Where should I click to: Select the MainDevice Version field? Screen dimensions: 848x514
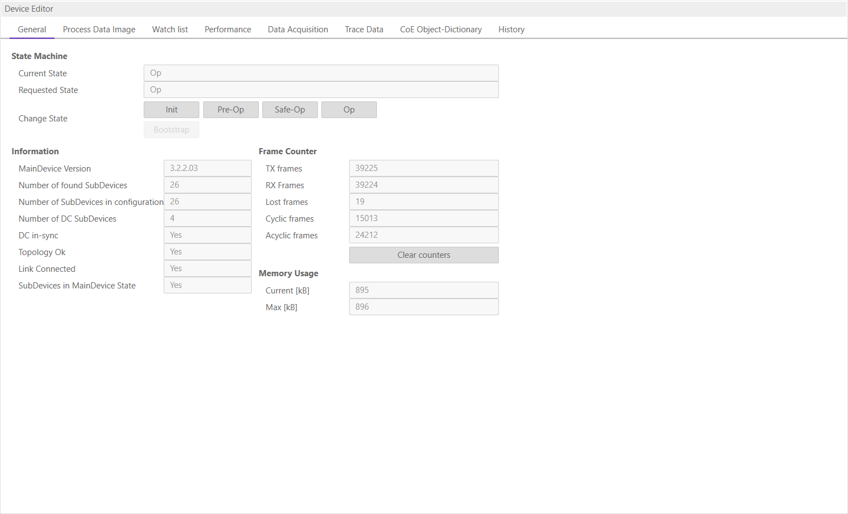click(x=207, y=168)
